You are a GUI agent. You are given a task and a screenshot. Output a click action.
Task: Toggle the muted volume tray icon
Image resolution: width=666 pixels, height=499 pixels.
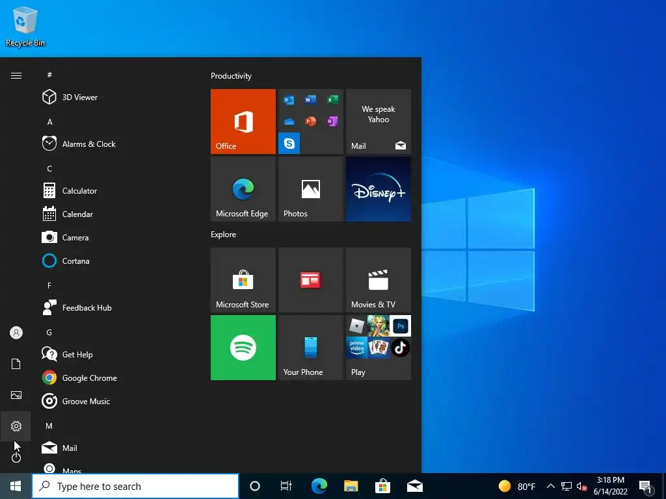click(581, 486)
